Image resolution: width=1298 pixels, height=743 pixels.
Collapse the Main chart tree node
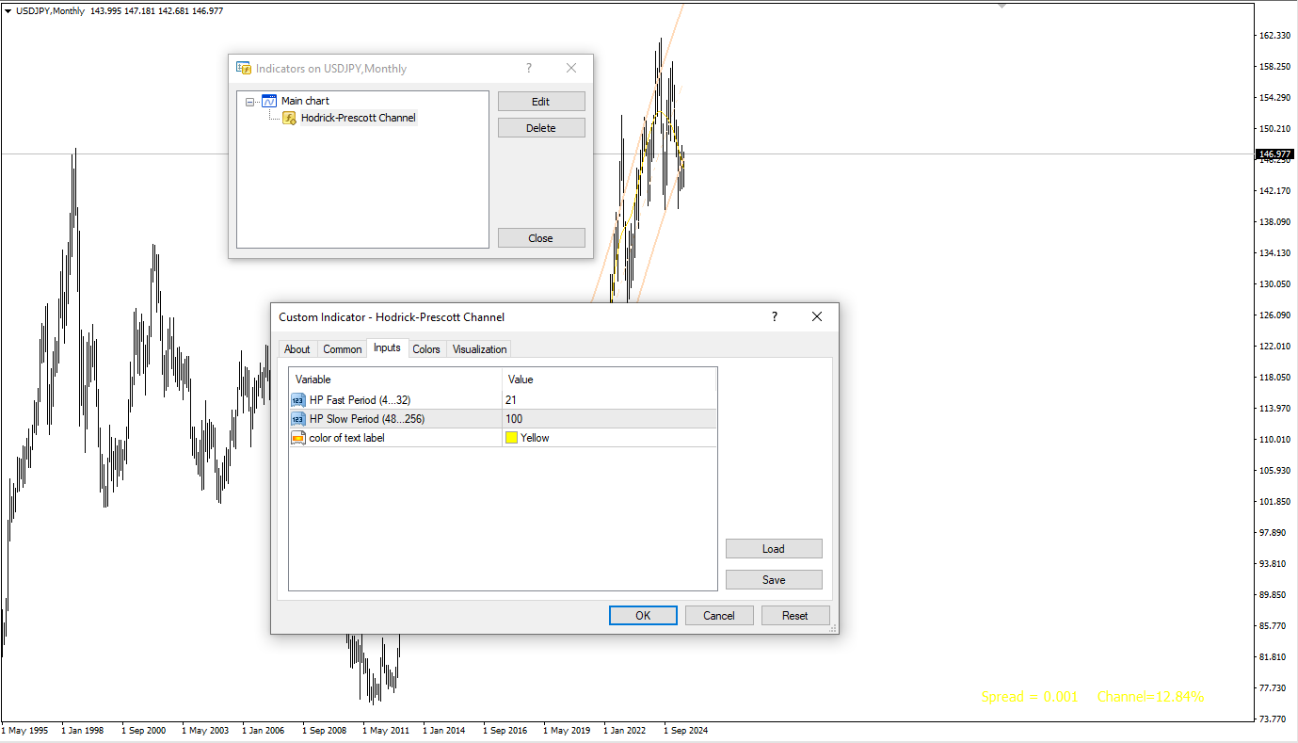point(249,101)
